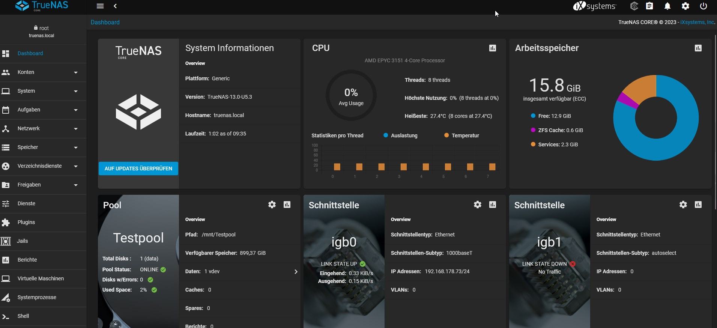Viewport: 717px width, 328px height.
Task: Click the Dashboard breadcrumb link
Action: click(105, 22)
